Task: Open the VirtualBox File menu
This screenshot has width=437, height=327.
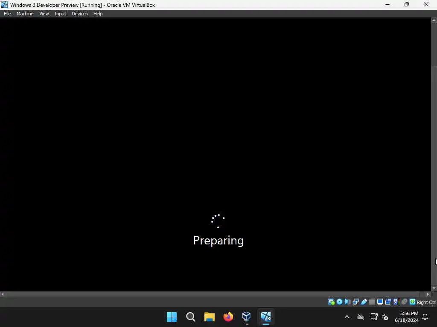Action: [7, 14]
